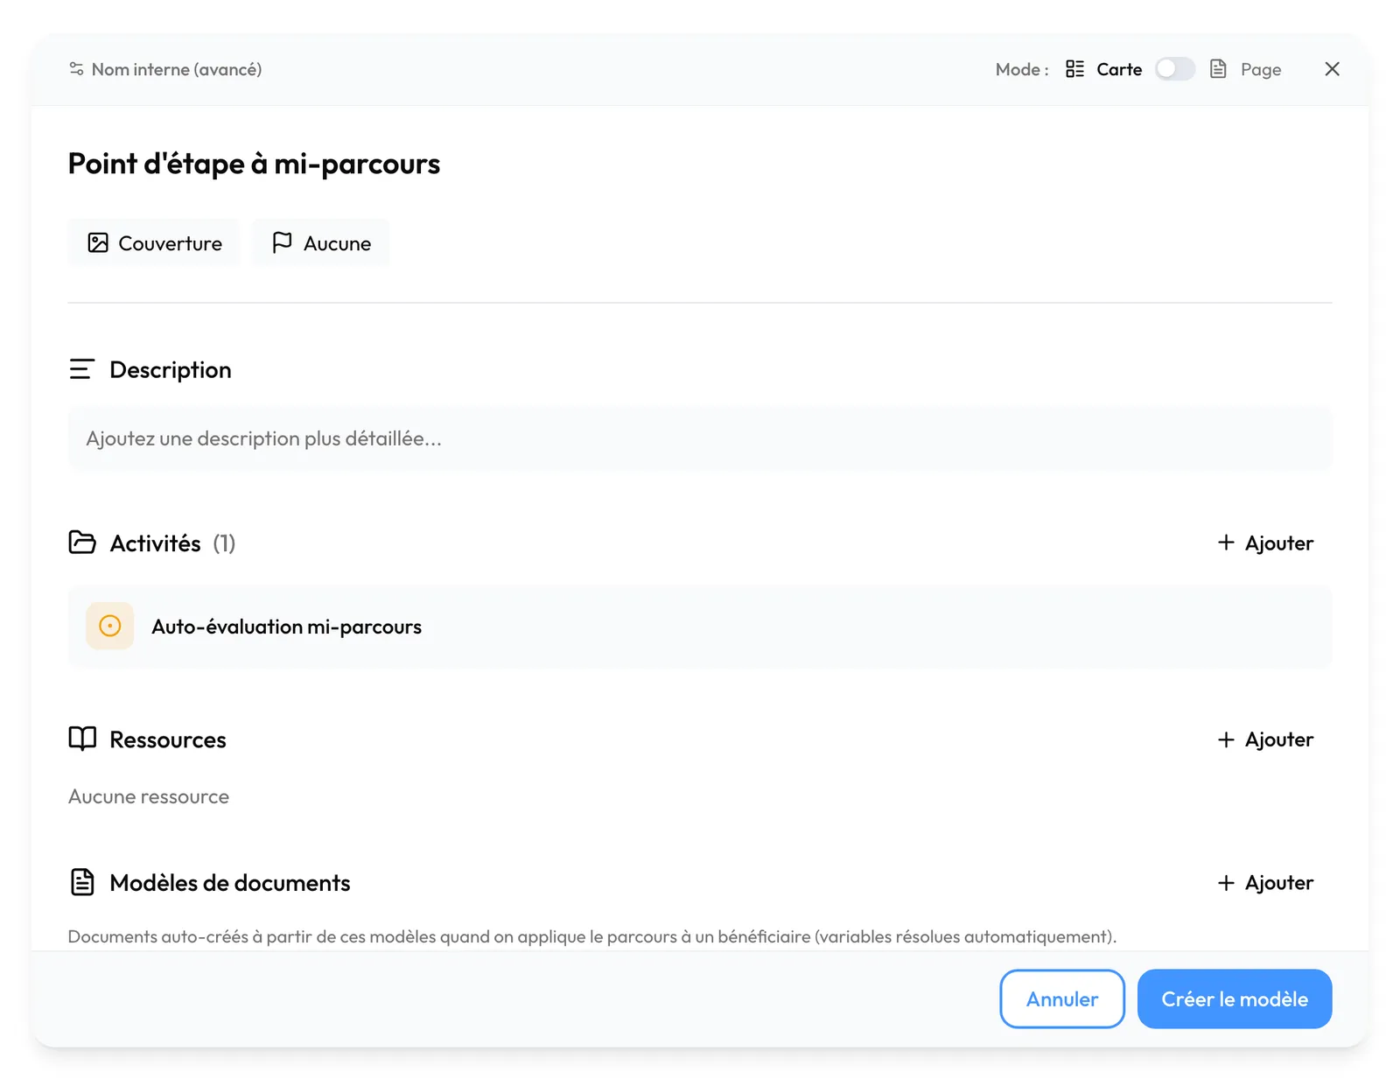Edit the title Point d'étape à mi-parcours
1400x1079 pixels.
254,164
